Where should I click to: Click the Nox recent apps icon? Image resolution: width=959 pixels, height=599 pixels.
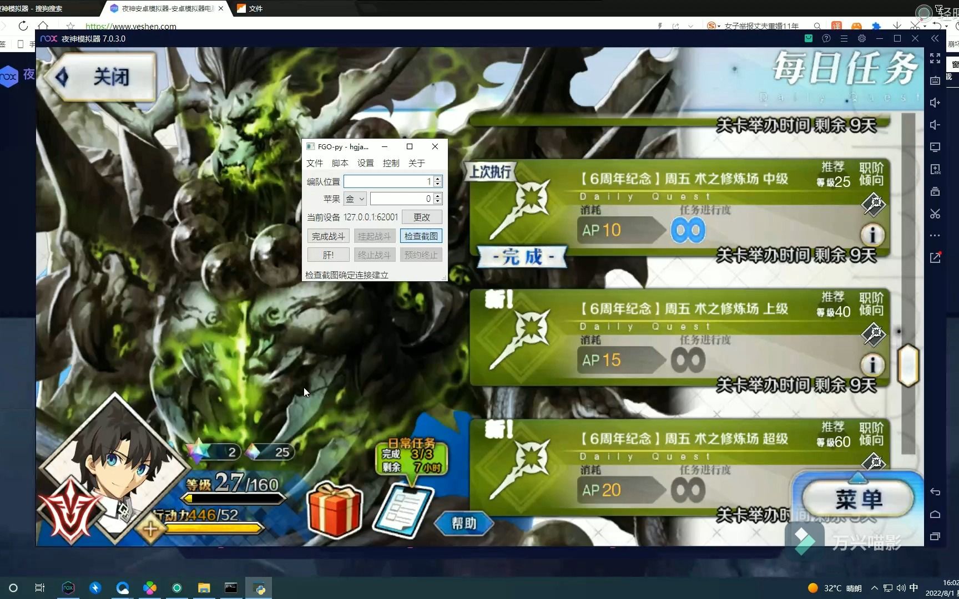tap(935, 536)
